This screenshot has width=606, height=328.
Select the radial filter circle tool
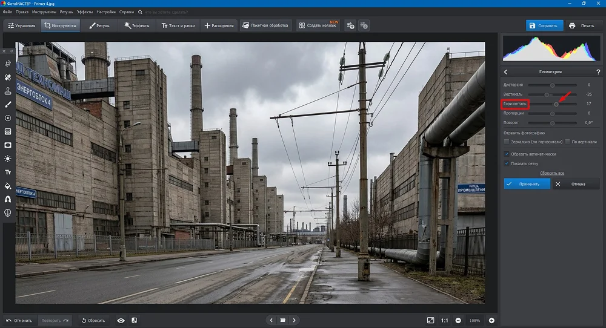point(8,118)
